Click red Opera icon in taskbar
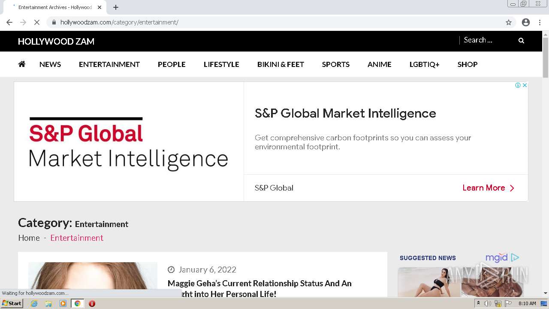This screenshot has width=549, height=309. pos(92,303)
